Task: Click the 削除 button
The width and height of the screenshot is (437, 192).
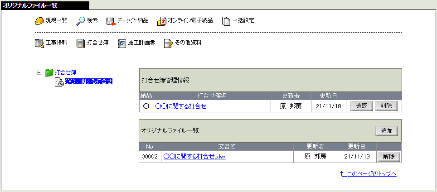Action: click(386, 106)
